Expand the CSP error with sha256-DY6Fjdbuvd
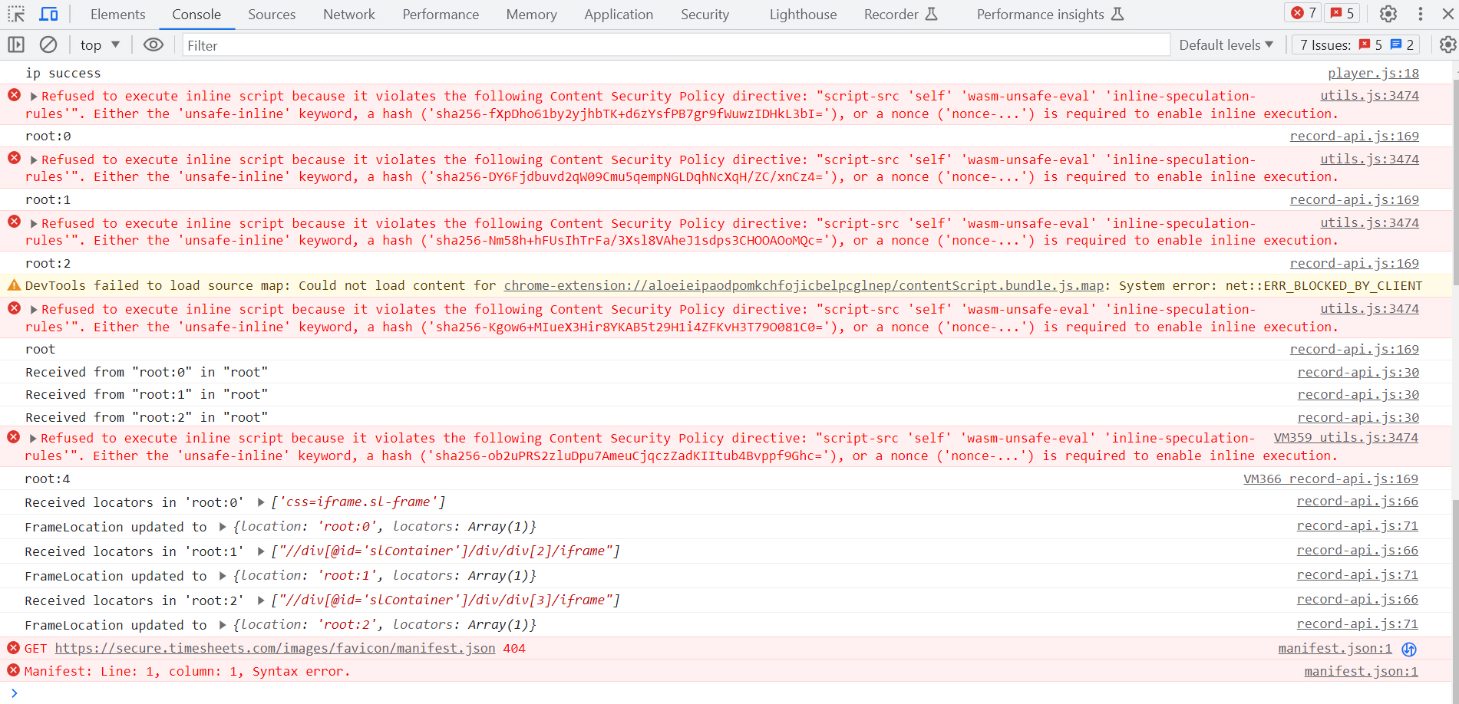The image size is (1459, 704). 34,160
